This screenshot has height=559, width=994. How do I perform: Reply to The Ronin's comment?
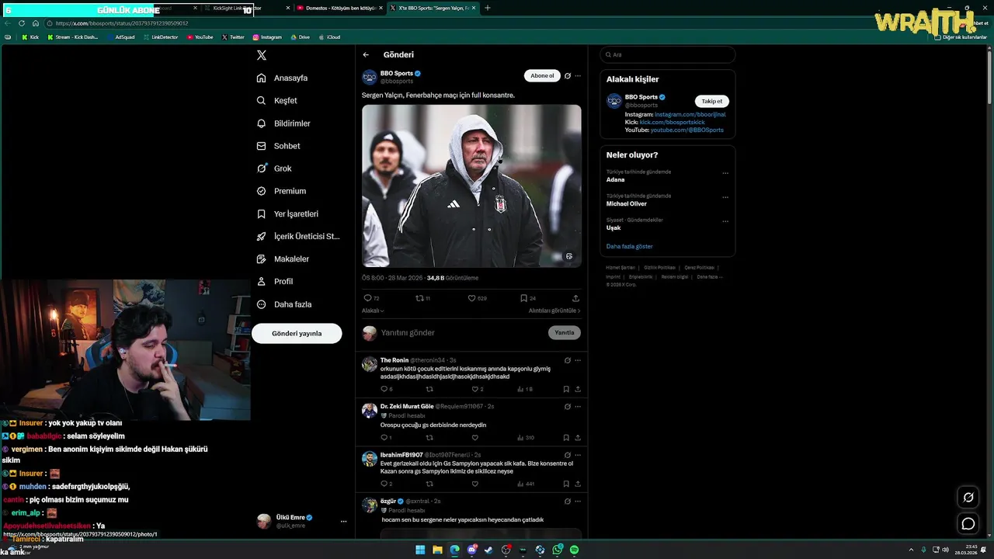coord(386,389)
